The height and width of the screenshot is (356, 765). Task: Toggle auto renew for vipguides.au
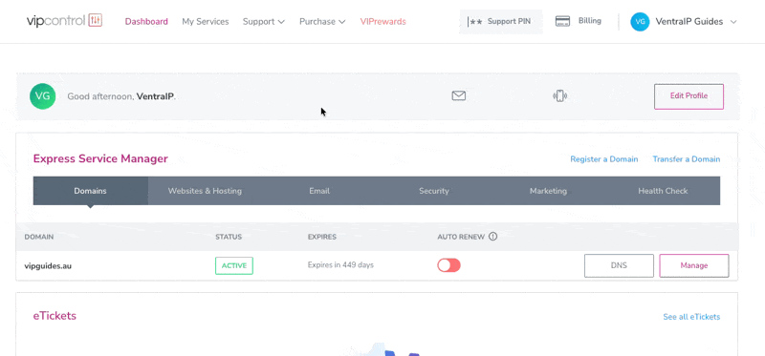[448, 265]
